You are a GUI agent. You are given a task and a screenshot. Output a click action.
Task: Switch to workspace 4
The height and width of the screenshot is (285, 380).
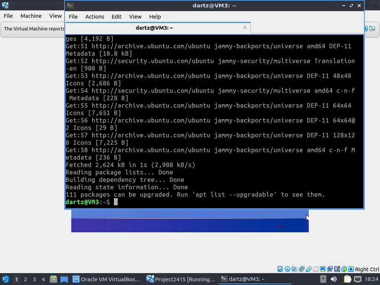coord(43,279)
